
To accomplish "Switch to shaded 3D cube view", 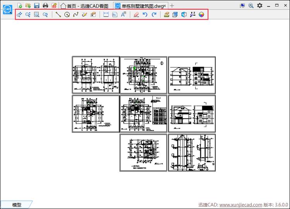I will [x=184, y=14].
